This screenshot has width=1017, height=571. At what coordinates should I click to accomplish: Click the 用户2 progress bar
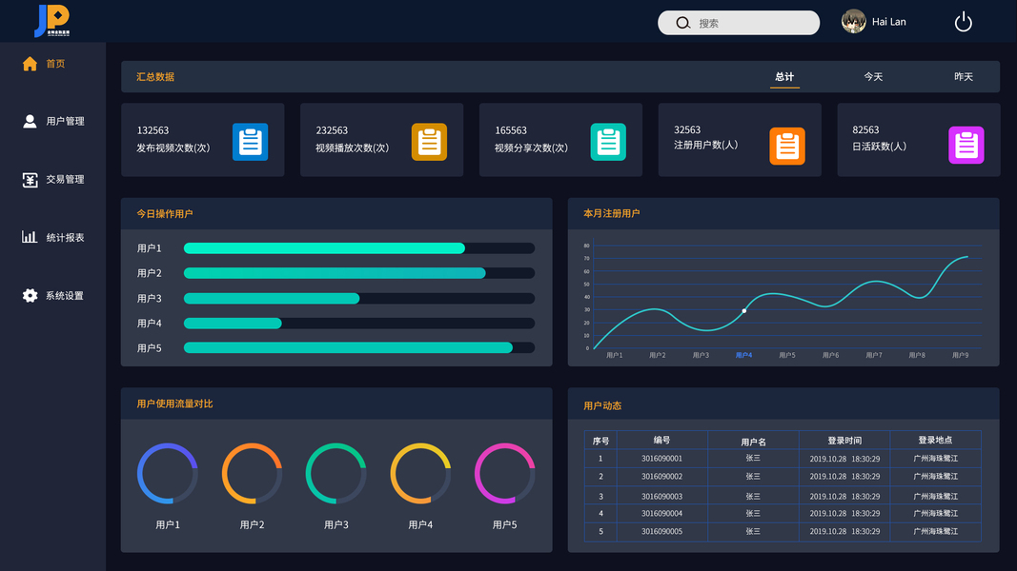coord(358,273)
